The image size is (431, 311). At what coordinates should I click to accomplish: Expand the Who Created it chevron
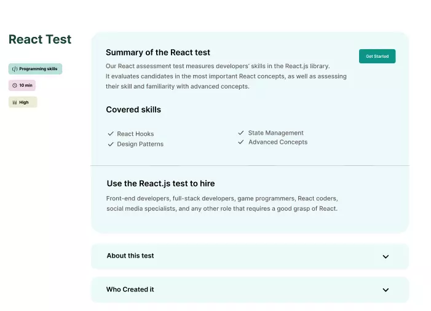[386, 289]
